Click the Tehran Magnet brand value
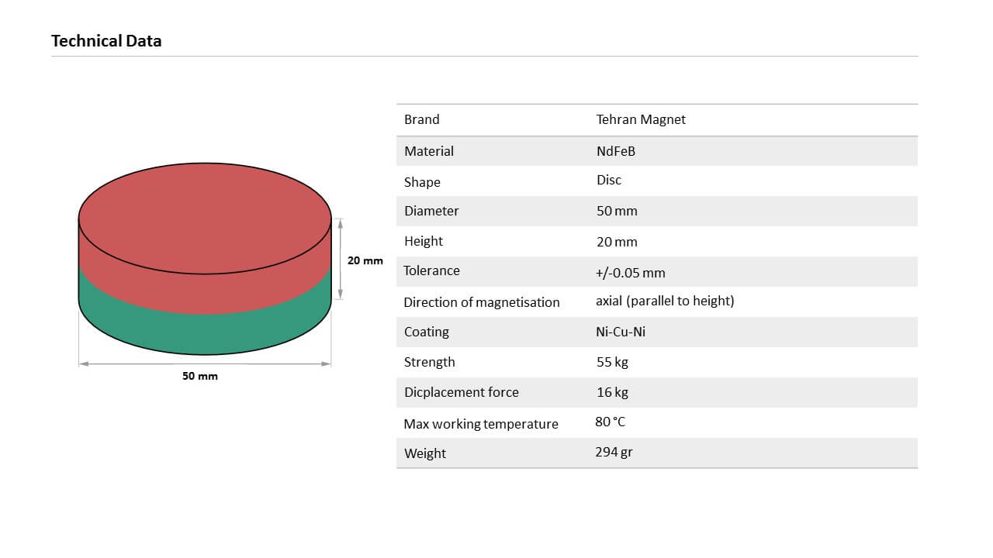The width and height of the screenshot is (993, 558). pos(641,119)
